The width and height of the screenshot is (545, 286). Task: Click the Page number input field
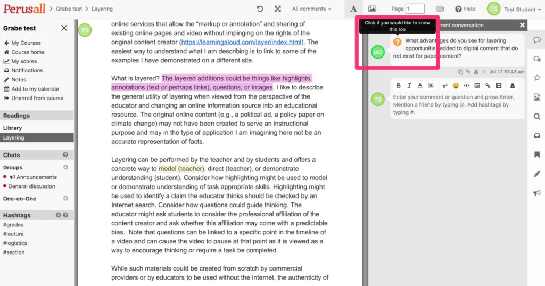pos(415,9)
